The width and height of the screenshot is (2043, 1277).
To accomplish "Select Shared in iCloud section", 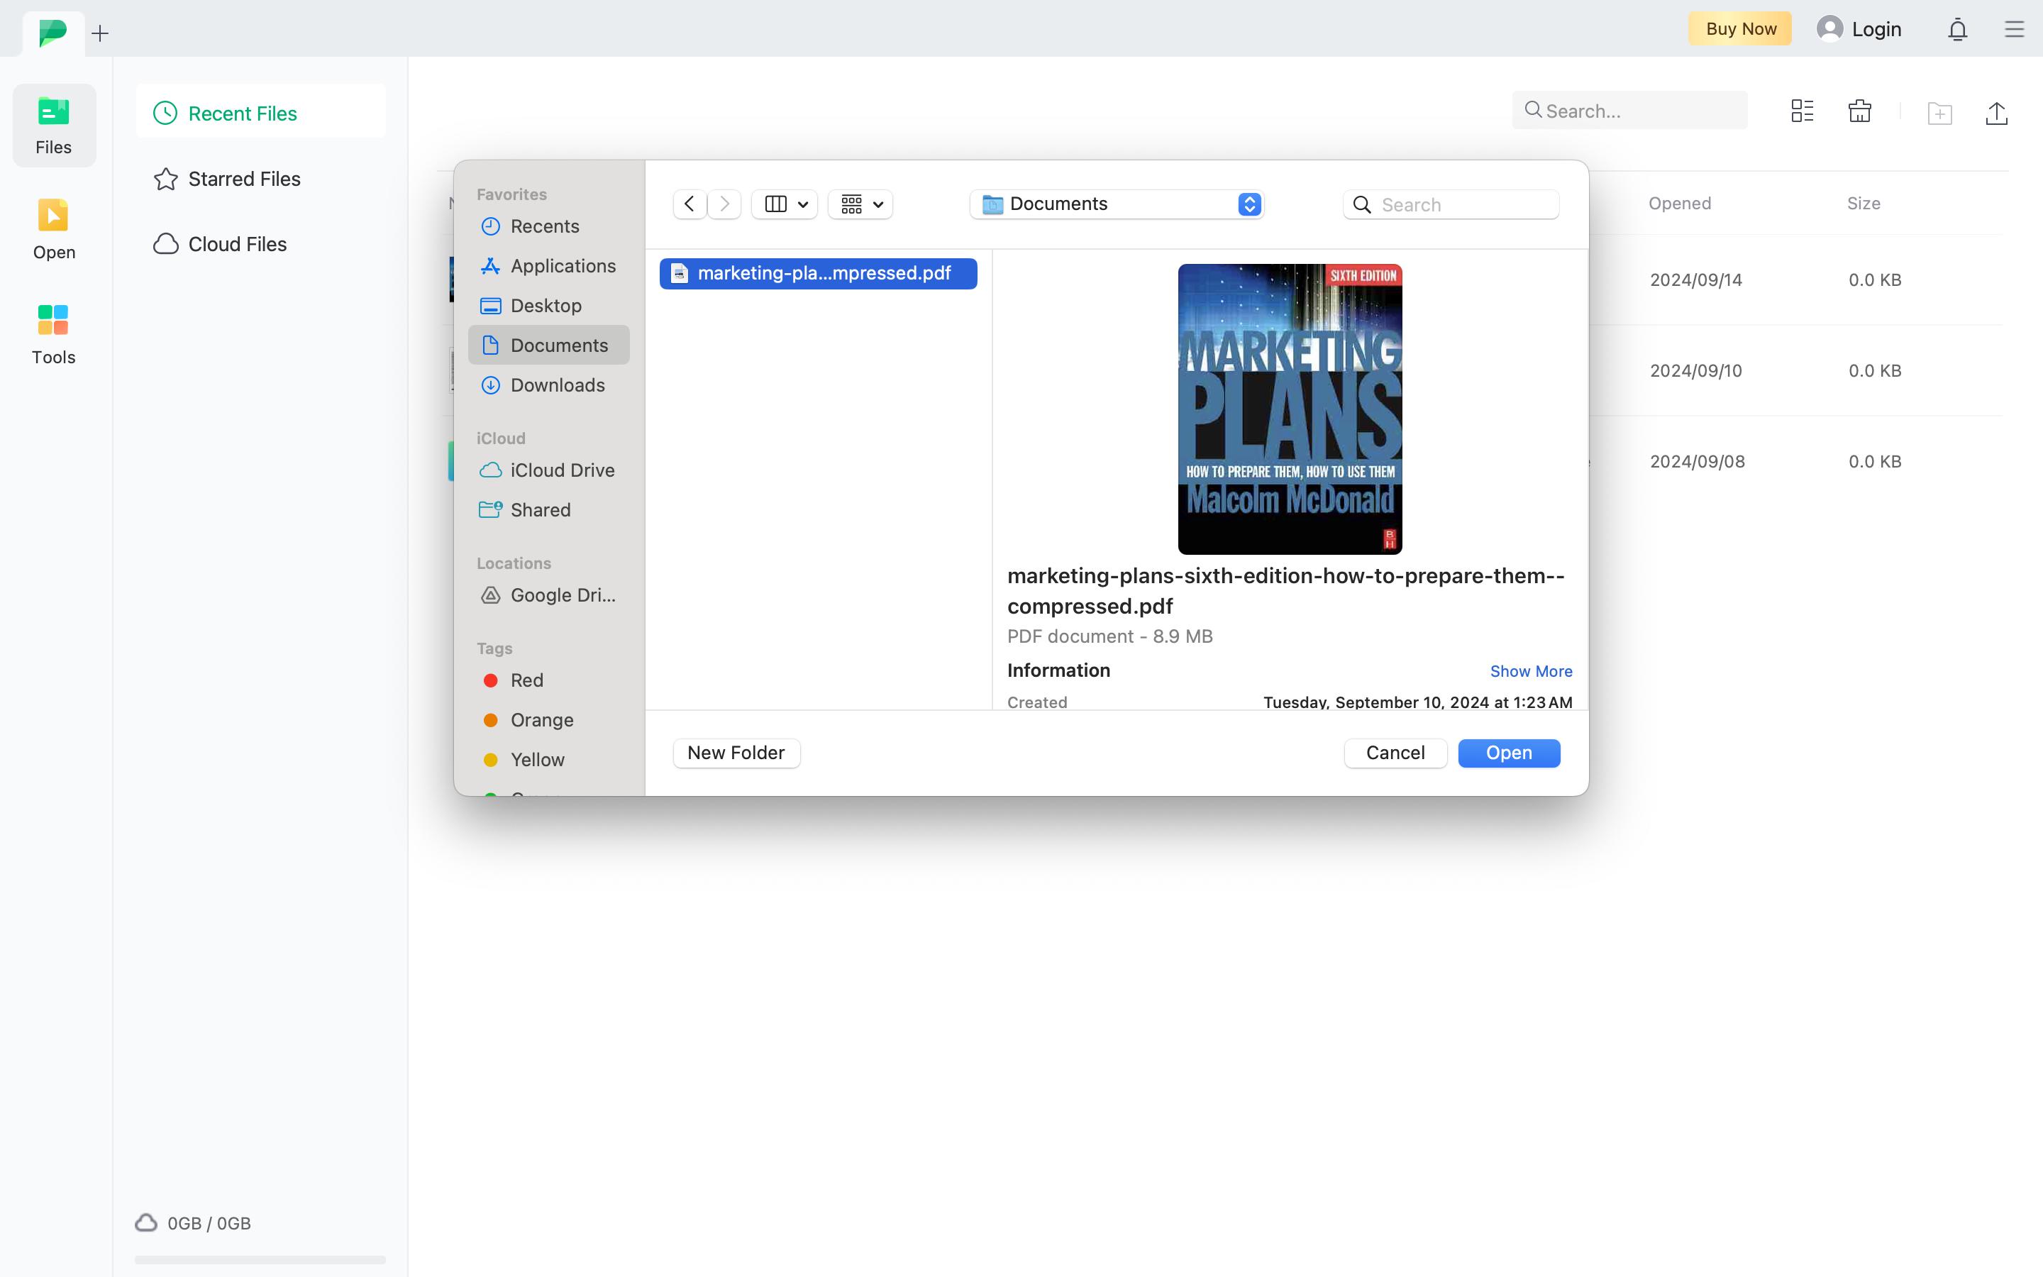I will click(x=549, y=510).
